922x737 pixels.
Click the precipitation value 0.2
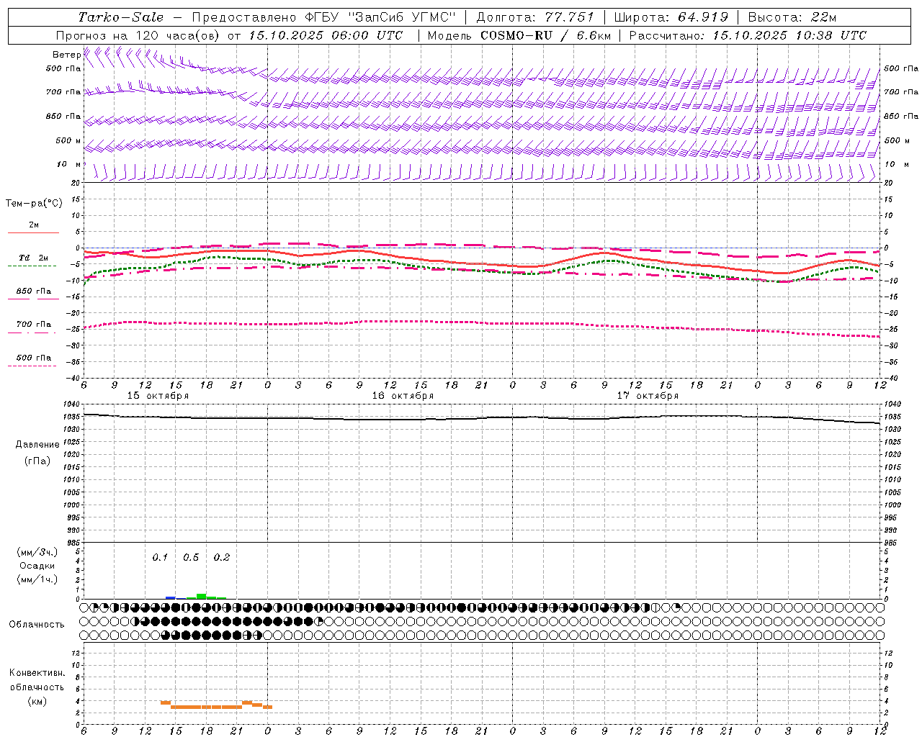tap(222, 558)
